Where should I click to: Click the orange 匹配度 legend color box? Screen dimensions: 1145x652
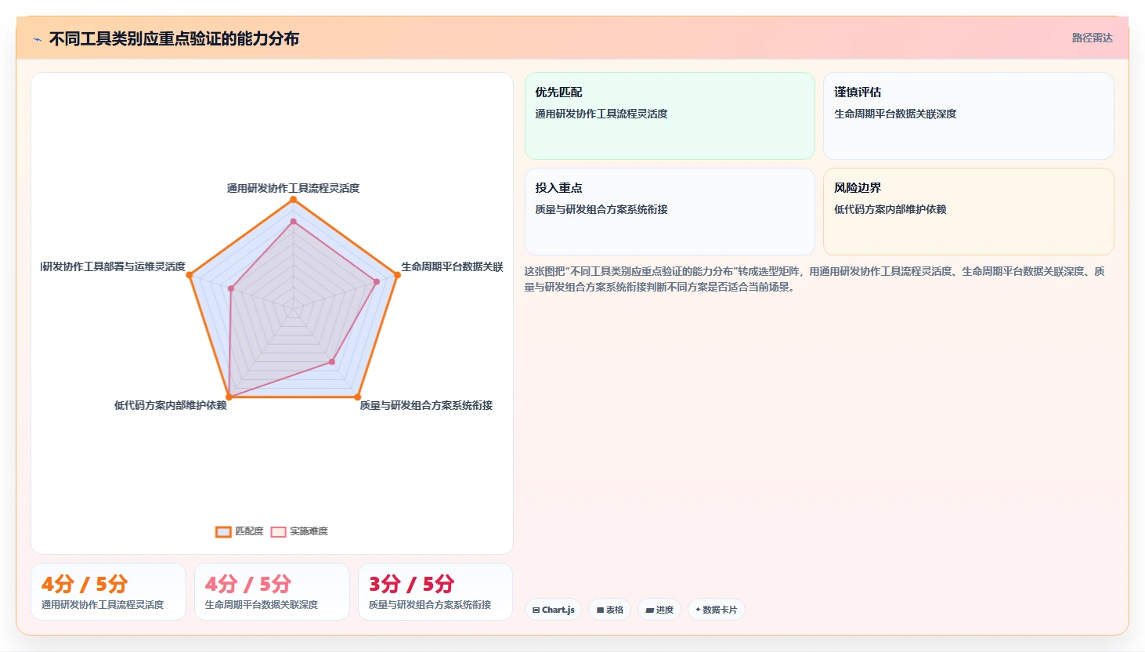(x=223, y=532)
